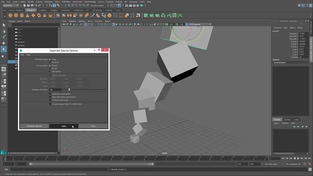Select World under Group under

tap(50, 68)
